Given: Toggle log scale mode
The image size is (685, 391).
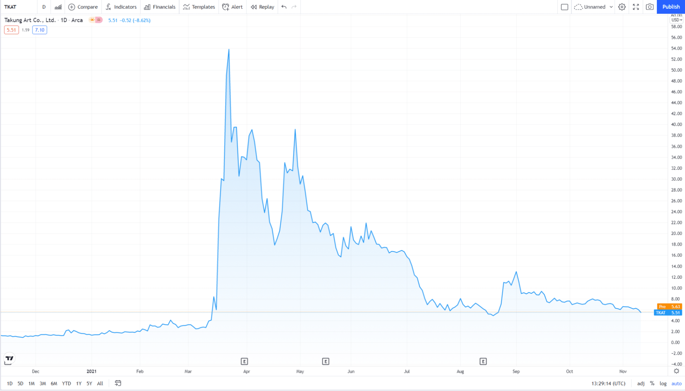Looking at the screenshot, I should click(663, 383).
